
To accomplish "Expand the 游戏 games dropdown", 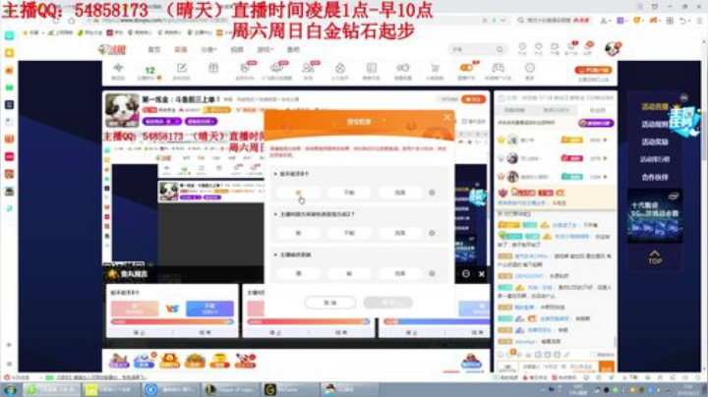I will (265, 49).
